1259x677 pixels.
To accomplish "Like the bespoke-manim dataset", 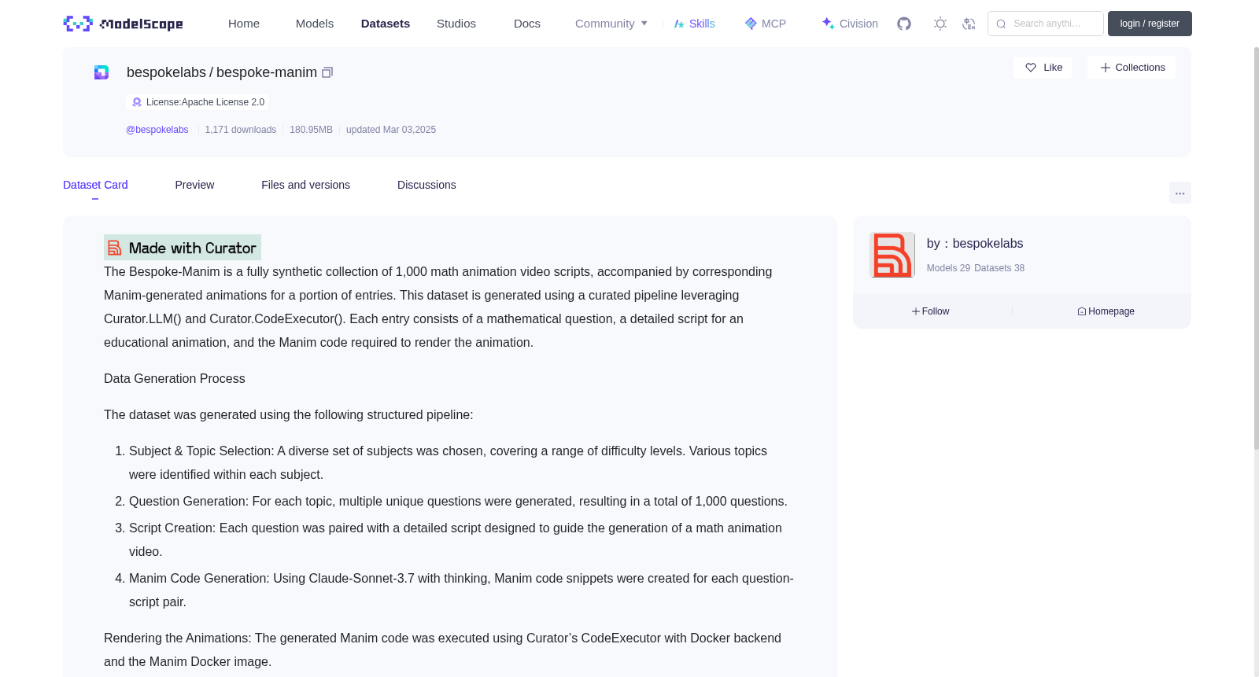I will coord(1043,68).
